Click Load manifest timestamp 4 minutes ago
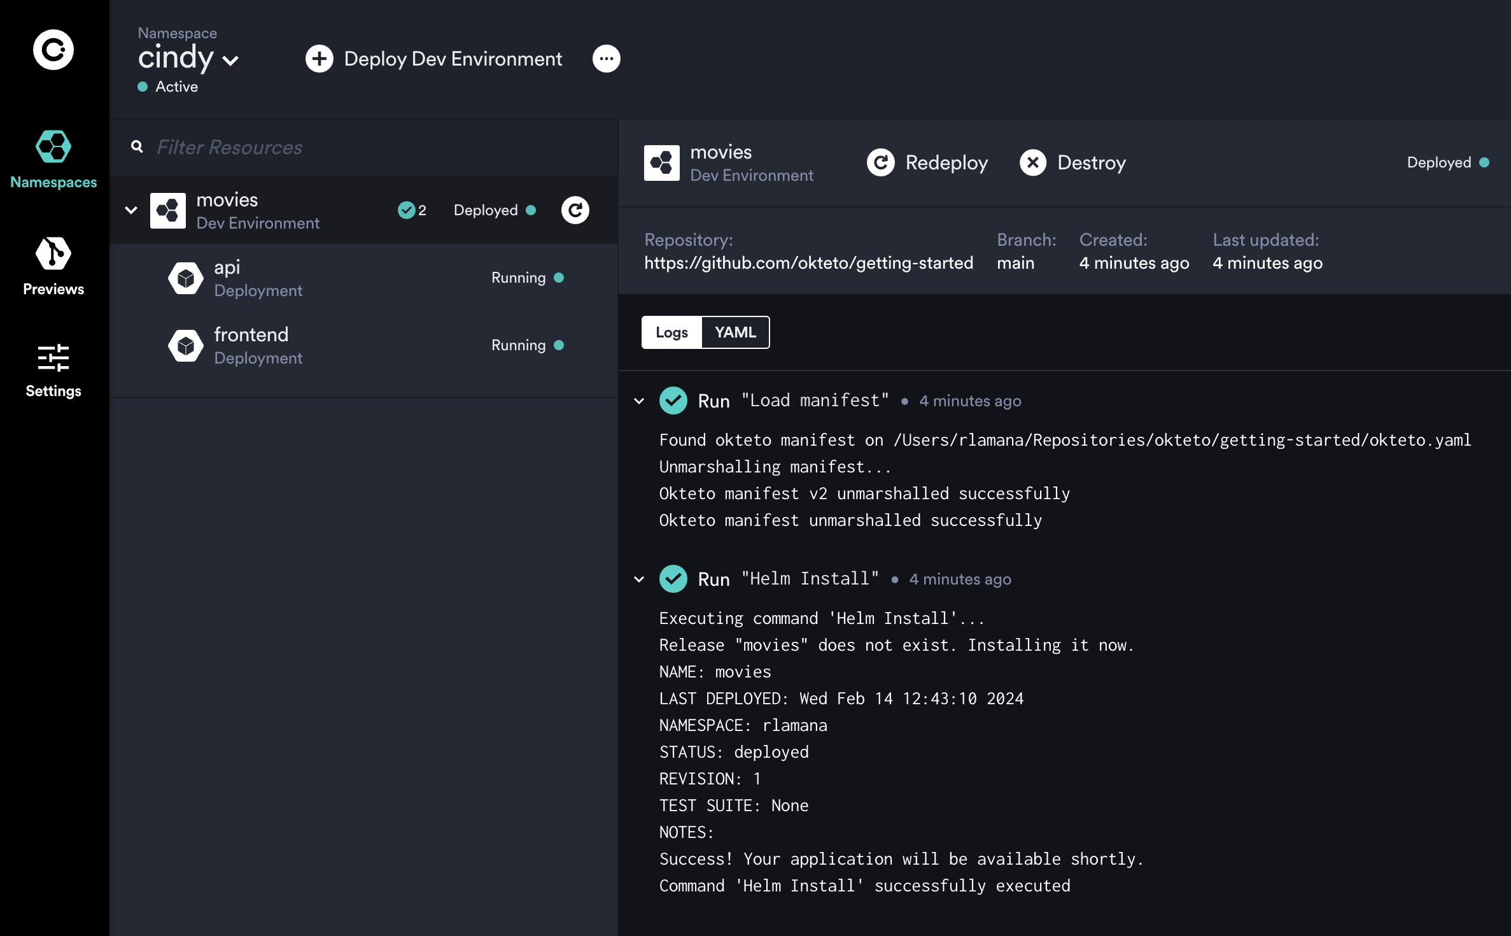 tap(970, 401)
